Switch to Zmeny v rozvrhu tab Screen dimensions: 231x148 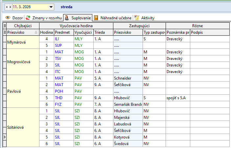click(44, 18)
